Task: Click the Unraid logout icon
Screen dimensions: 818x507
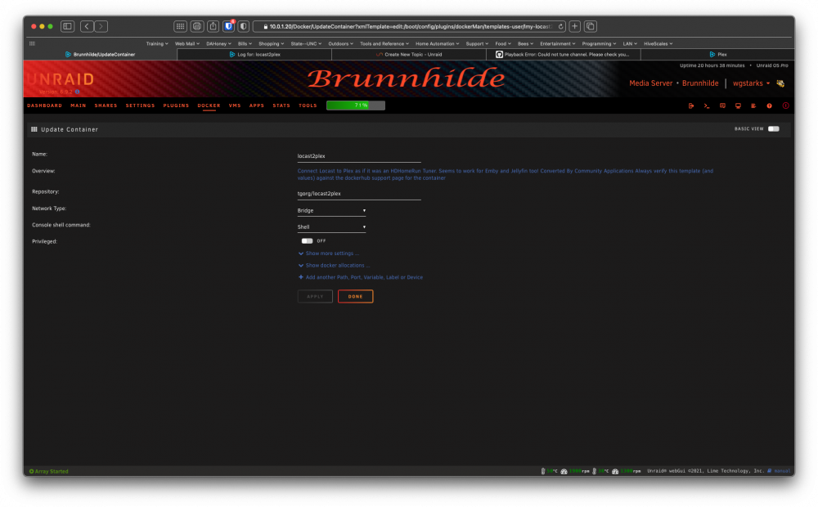Action: (x=691, y=105)
